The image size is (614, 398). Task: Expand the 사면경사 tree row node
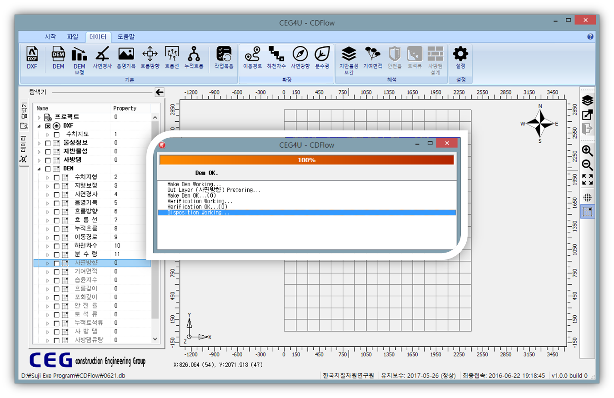47,194
